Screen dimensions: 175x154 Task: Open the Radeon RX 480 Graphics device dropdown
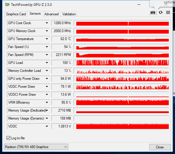click(x=36, y=147)
